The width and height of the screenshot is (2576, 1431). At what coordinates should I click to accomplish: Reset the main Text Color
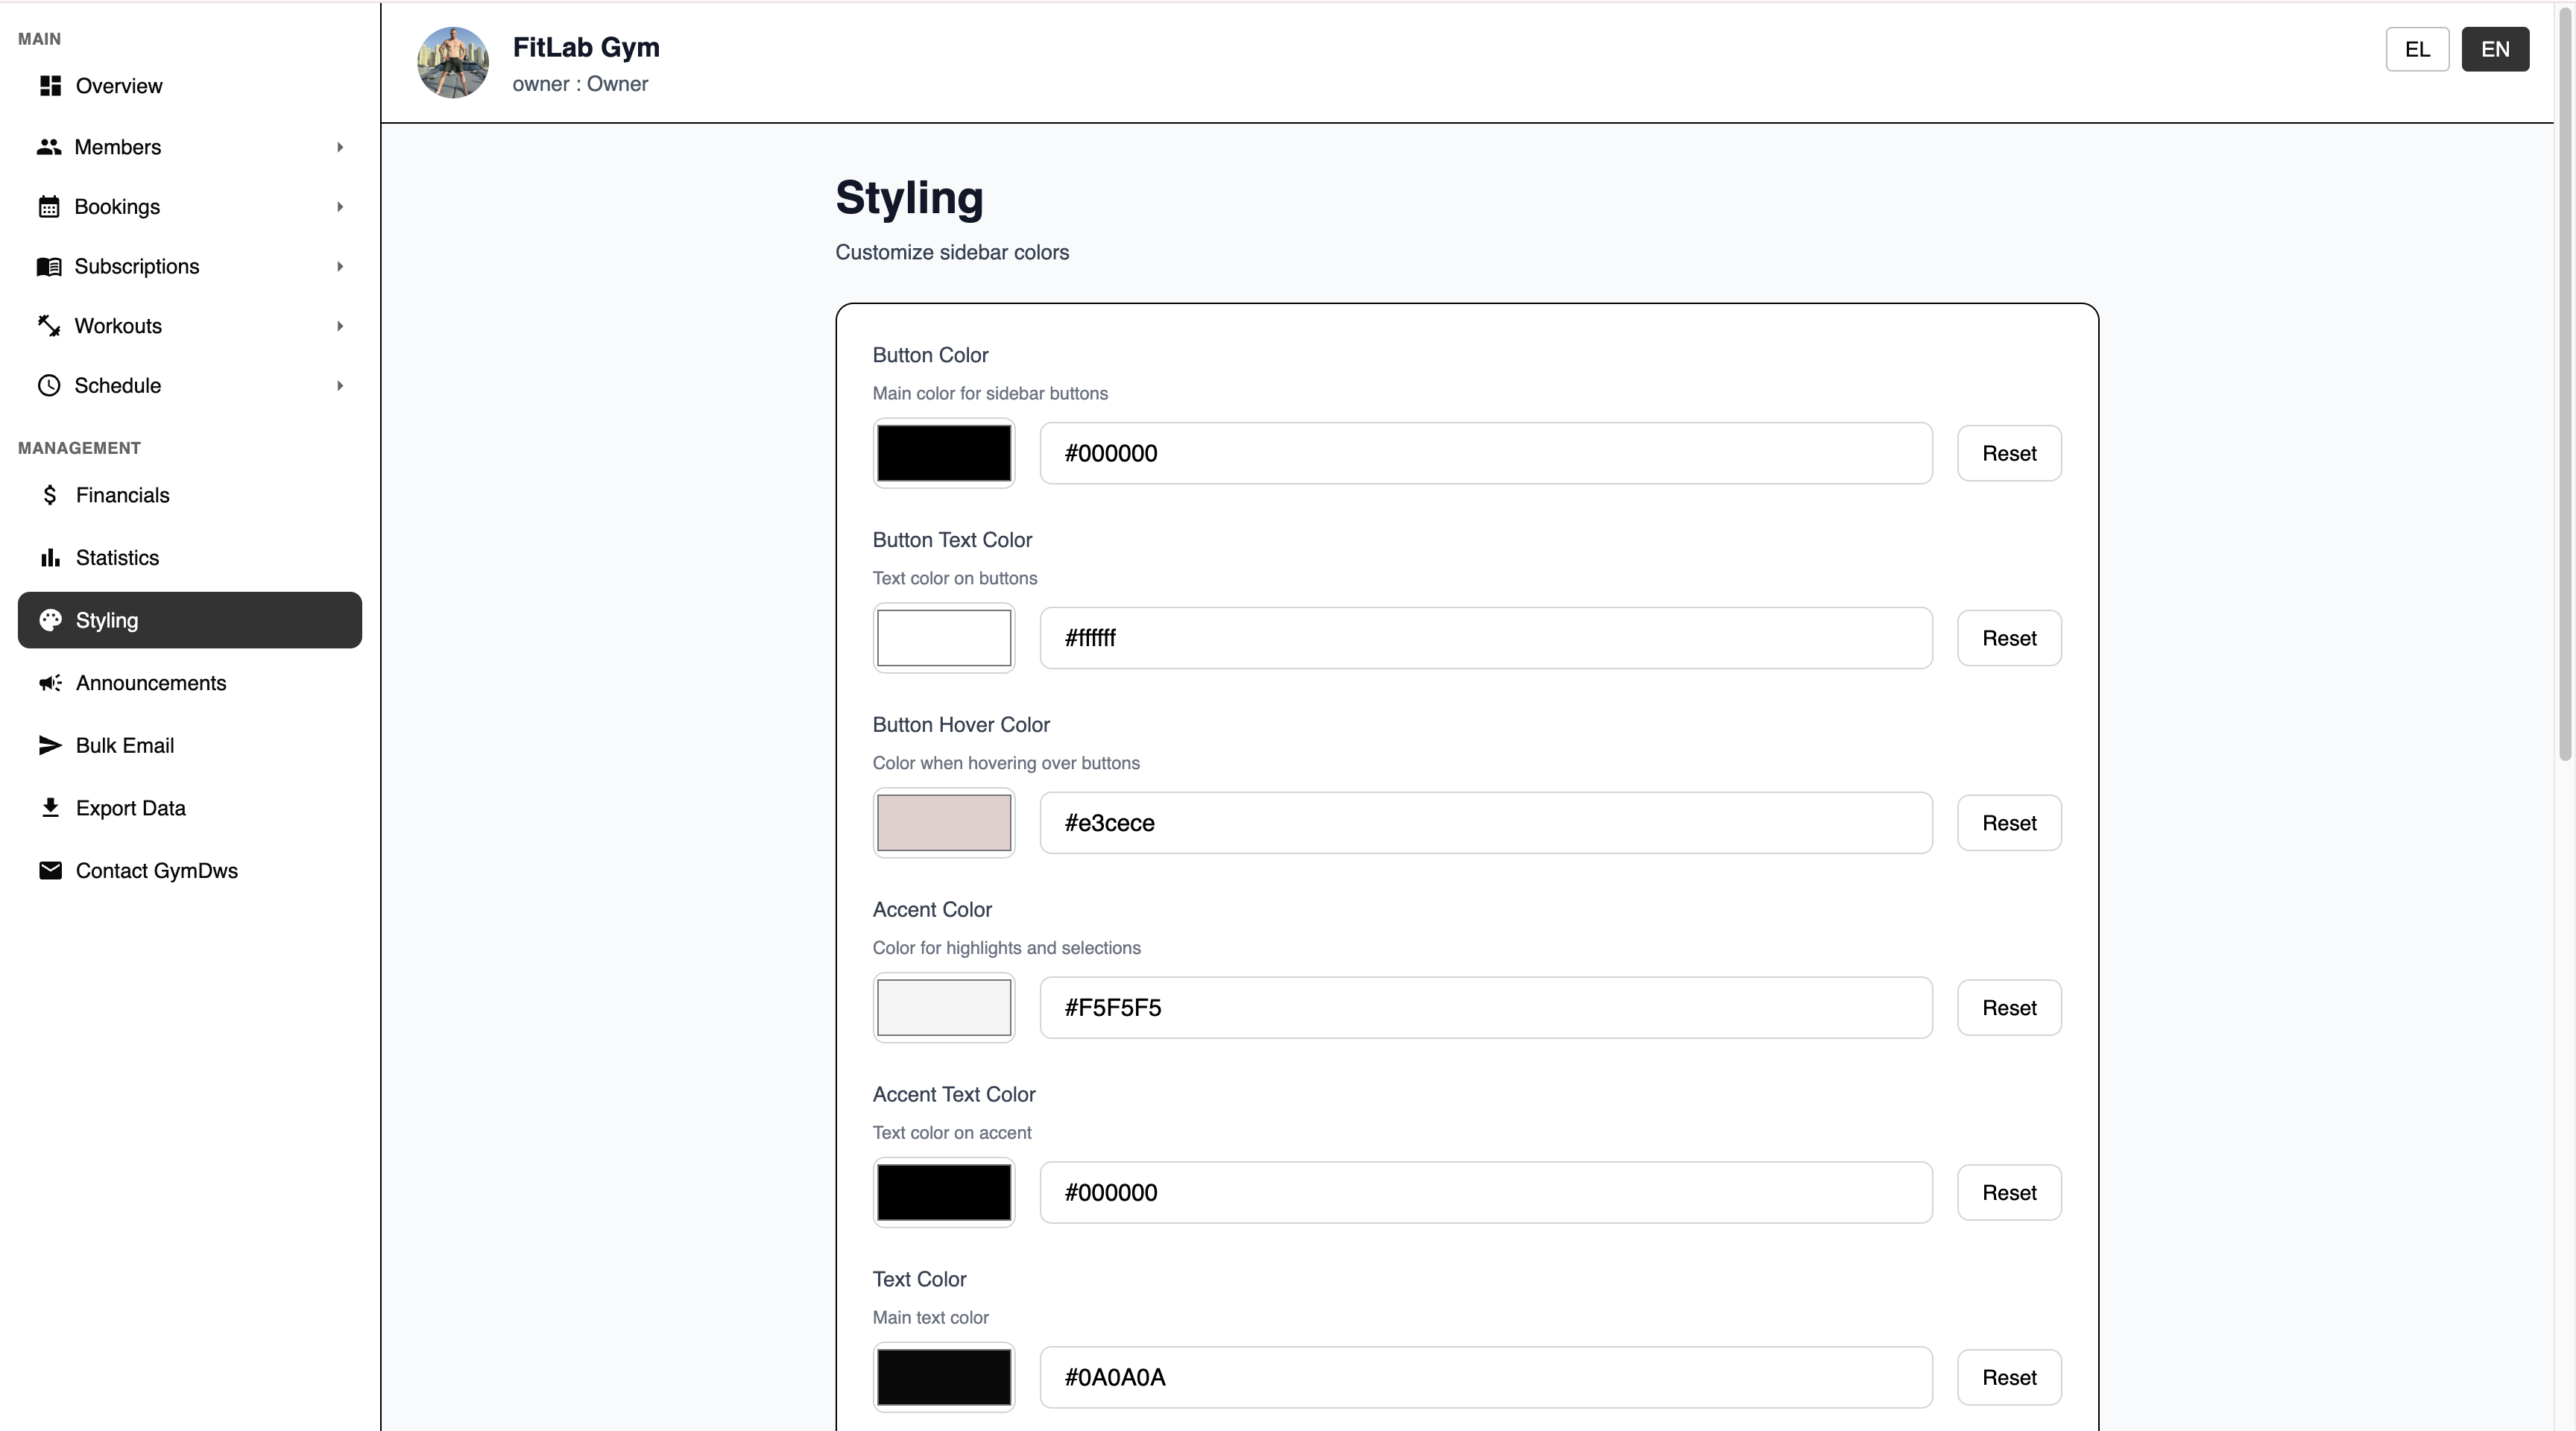pos(2009,1377)
